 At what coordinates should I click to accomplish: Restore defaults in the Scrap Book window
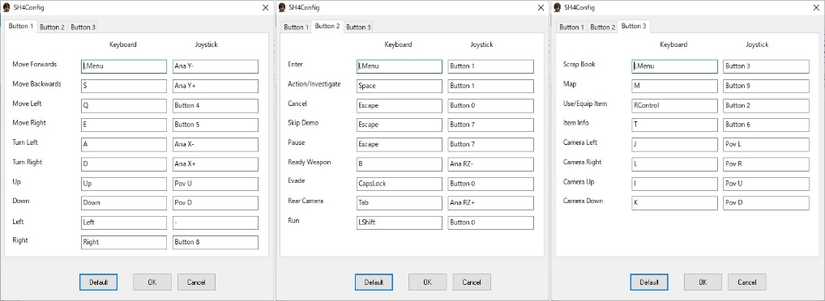pos(649,282)
